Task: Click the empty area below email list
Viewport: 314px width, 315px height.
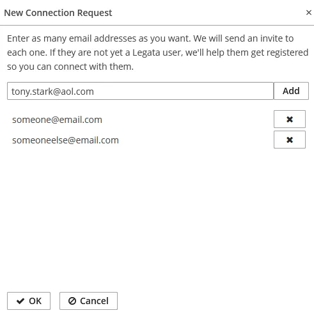Action: coord(157,218)
